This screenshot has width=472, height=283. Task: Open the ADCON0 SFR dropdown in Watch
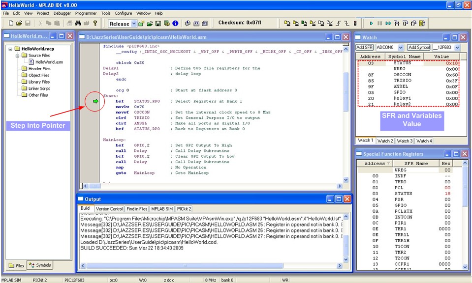[400, 48]
